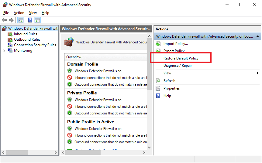
Task: Click center pane scroll down arrow
Action: 149,147
